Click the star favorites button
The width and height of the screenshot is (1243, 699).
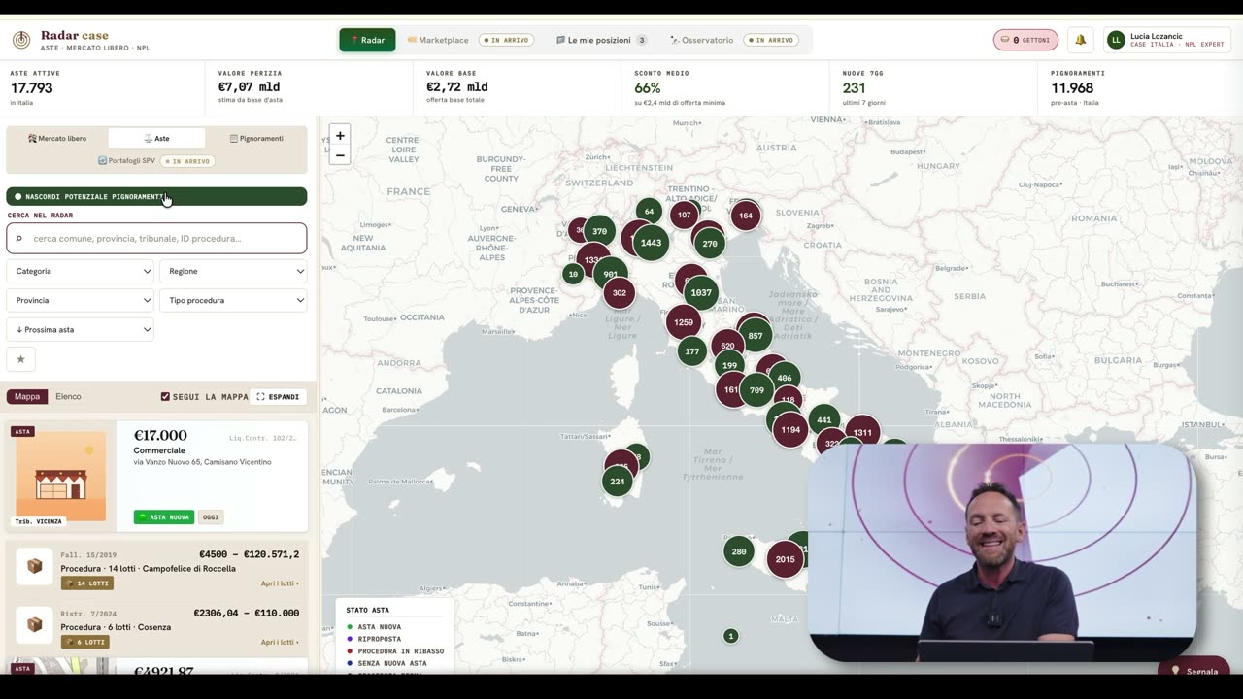pos(20,359)
